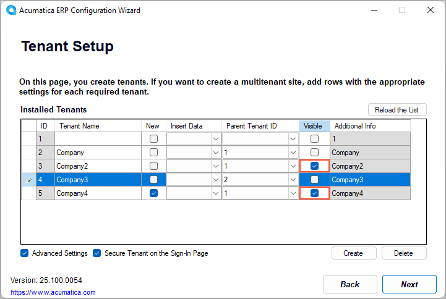Screen dimensions: 446x299
Task: Open Parent Tenant ID dropdown for Company2
Action: pos(293,166)
